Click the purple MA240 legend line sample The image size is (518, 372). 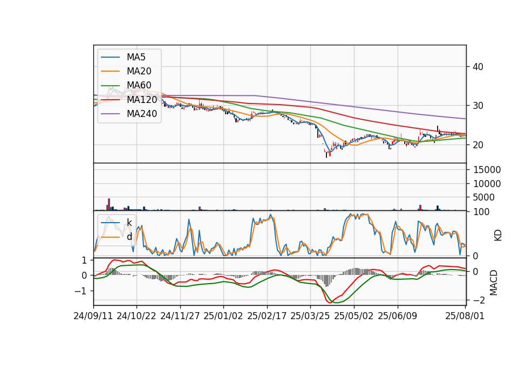pyautogui.click(x=110, y=114)
